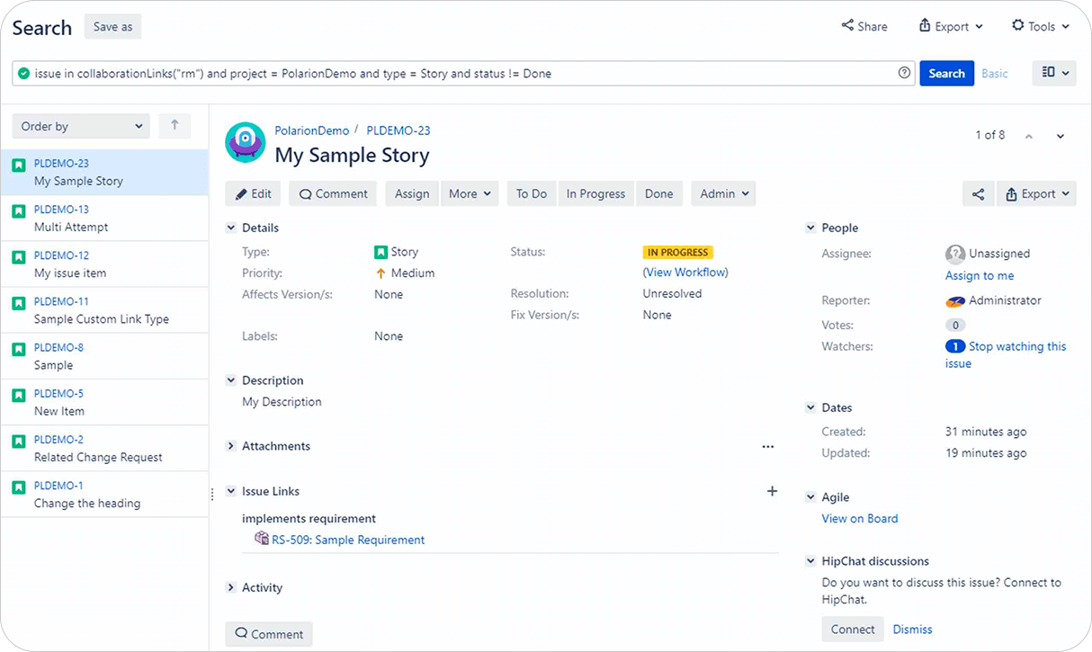Click the story icon for PLDEMO-8
Viewport: 1092px width, 652px height.
coord(19,349)
